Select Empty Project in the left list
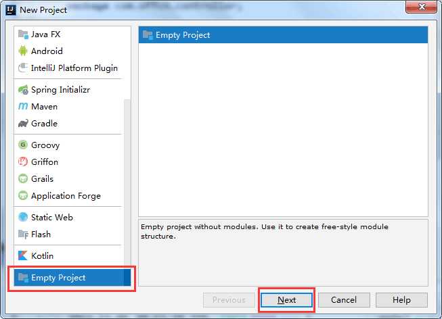The height and width of the screenshot is (319, 442). [72, 277]
